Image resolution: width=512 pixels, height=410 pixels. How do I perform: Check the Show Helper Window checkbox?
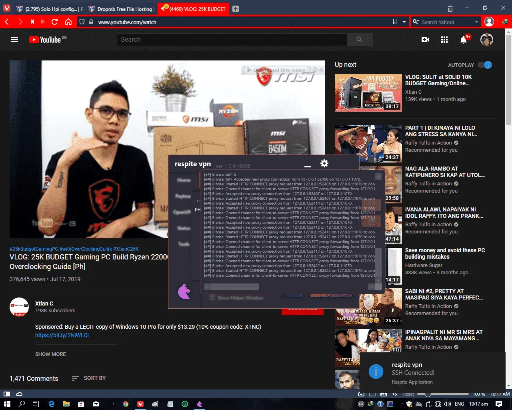pos(212,297)
